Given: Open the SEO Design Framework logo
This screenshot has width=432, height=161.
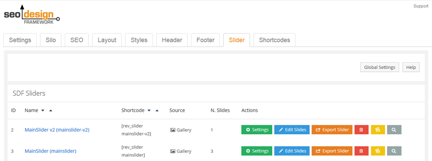Looking at the screenshot, I should pyautogui.click(x=32, y=15).
